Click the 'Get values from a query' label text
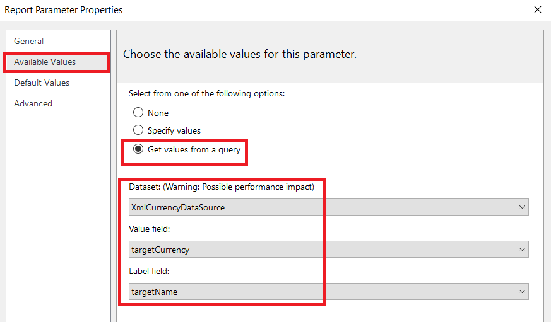Viewport: 551px width, 322px height. tap(194, 149)
